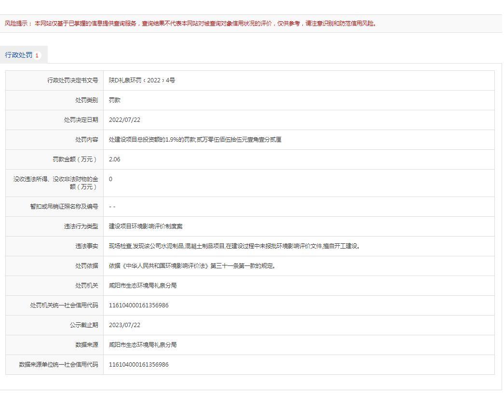Image resolution: width=504 pixels, height=396 pixels.
Task: Select confiscated amount value 0
Action: tap(110, 179)
